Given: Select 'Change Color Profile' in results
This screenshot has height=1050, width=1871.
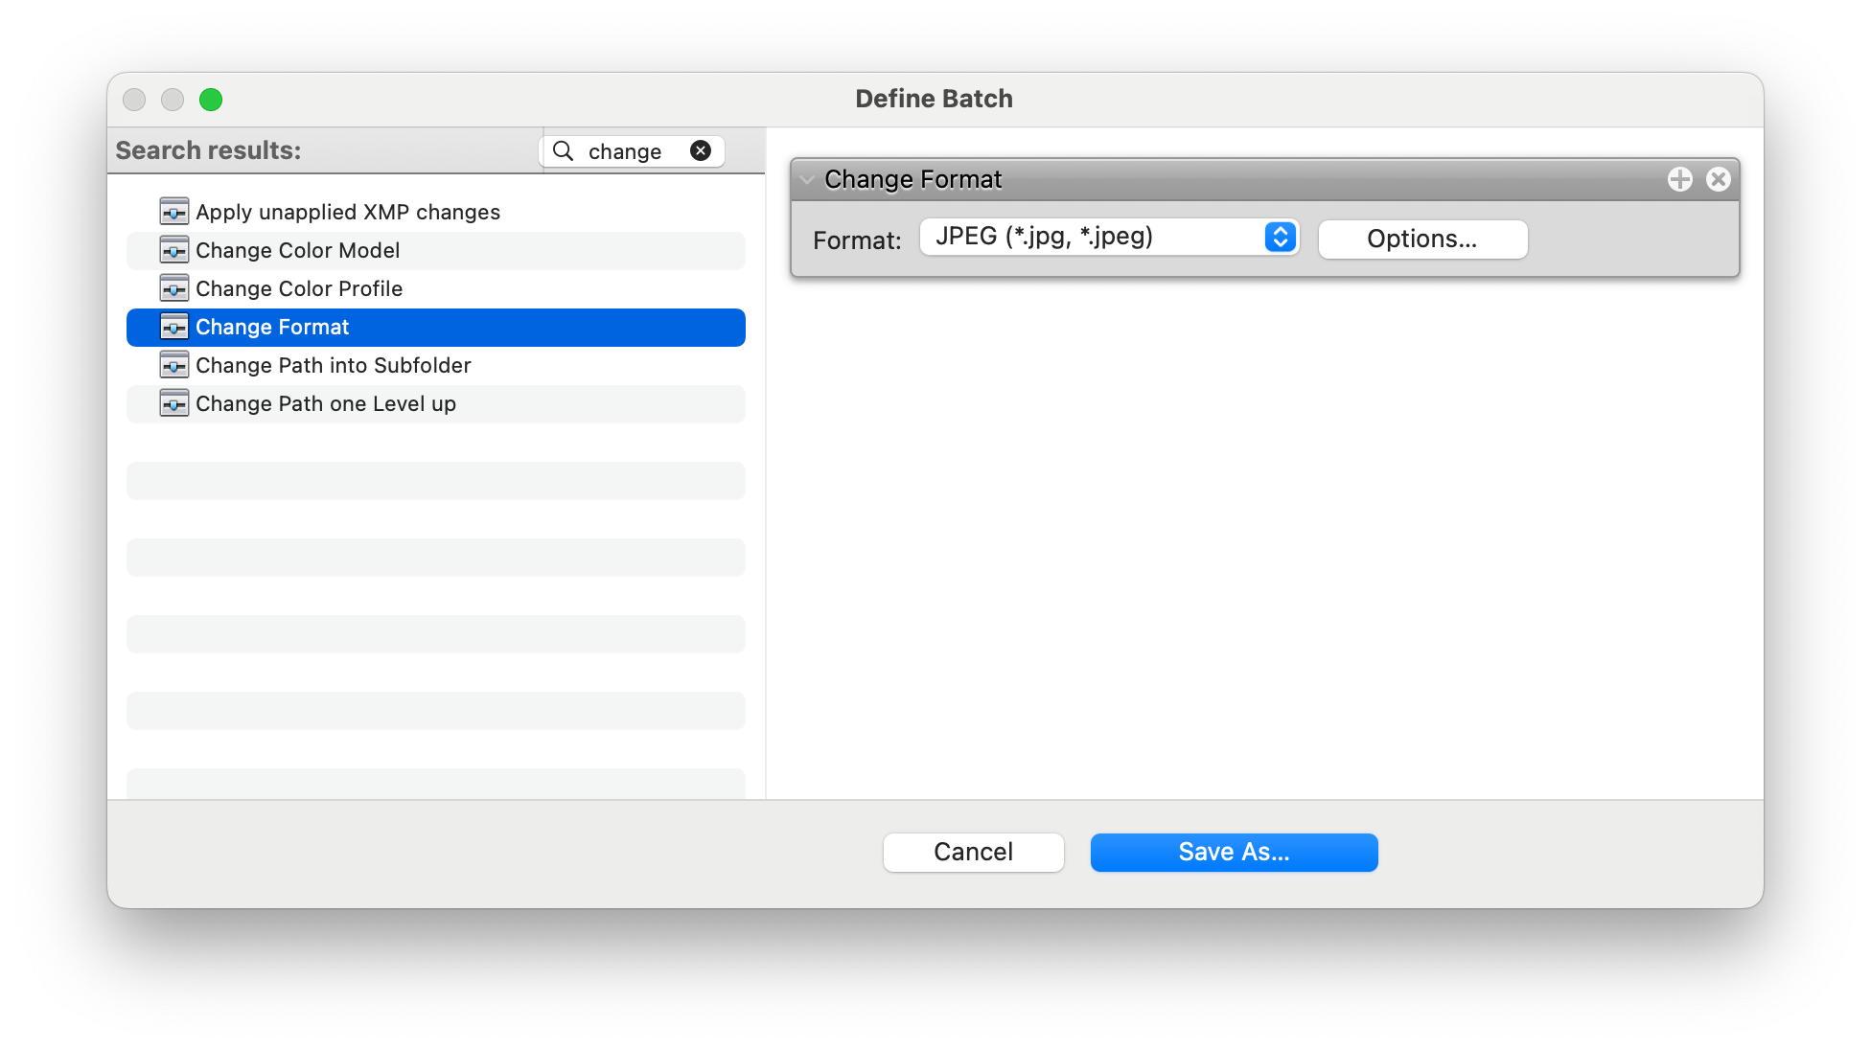Looking at the screenshot, I should coord(435,288).
